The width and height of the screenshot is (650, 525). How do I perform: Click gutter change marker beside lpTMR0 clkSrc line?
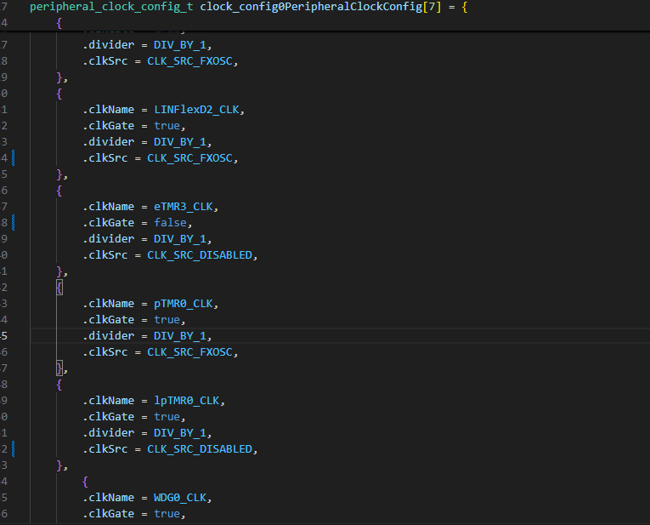14,449
